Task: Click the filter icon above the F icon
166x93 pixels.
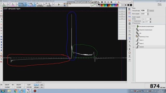Action: pos(130,38)
